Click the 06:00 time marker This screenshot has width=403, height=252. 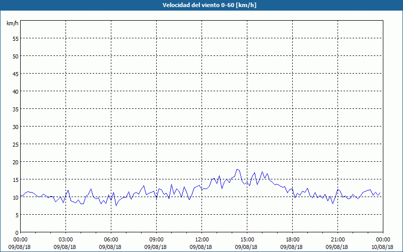(111, 239)
